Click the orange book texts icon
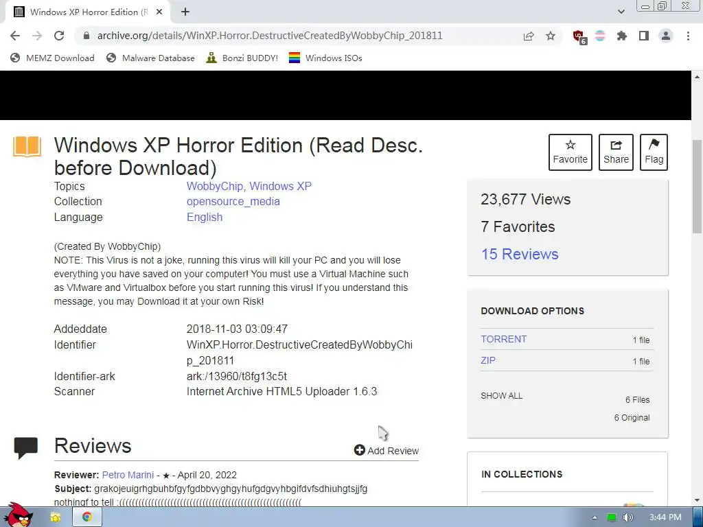 [x=27, y=147]
